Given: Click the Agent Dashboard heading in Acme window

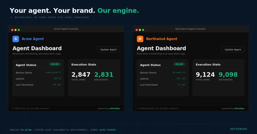Looking at the screenshot, I should [37, 49].
